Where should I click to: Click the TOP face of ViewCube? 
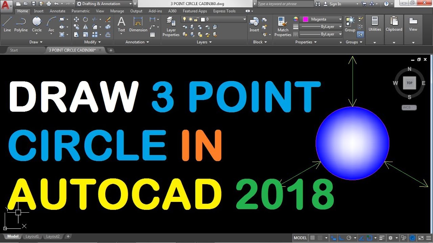(x=409, y=83)
